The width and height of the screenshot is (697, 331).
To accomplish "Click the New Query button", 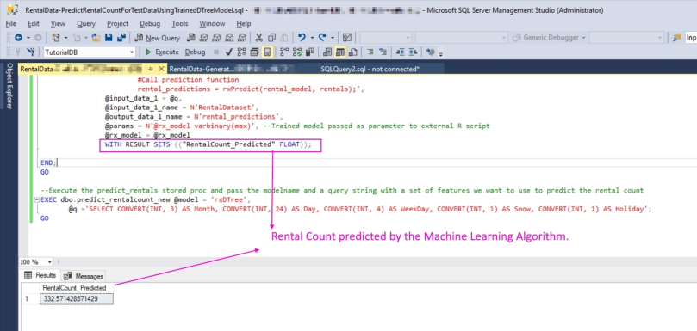I will point(158,38).
